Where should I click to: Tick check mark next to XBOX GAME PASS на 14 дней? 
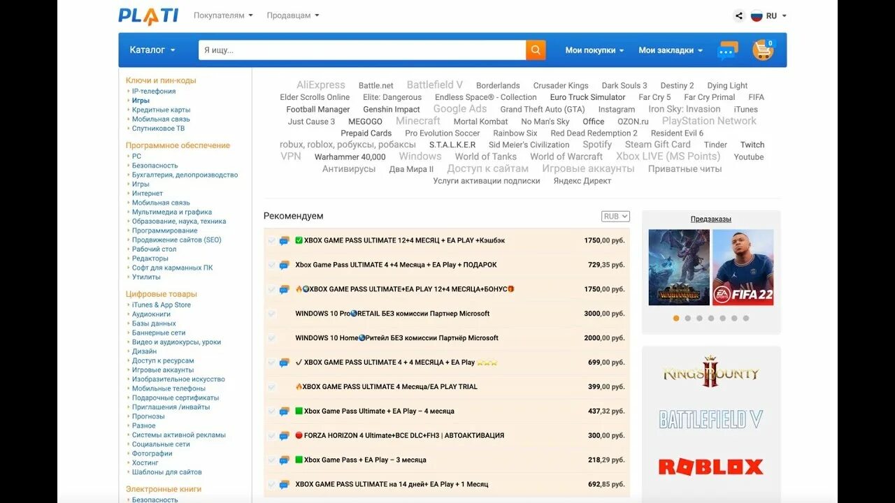(271, 484)
